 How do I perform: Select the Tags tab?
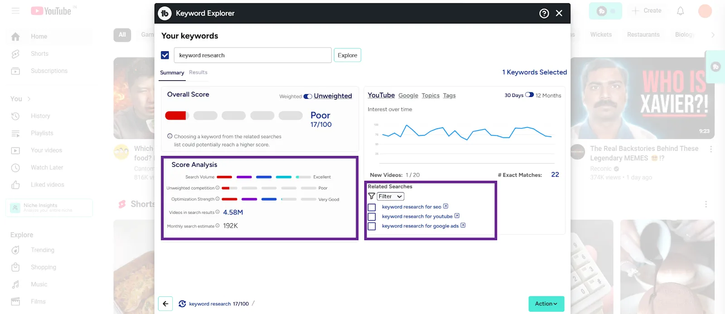(x=449, y=96)
